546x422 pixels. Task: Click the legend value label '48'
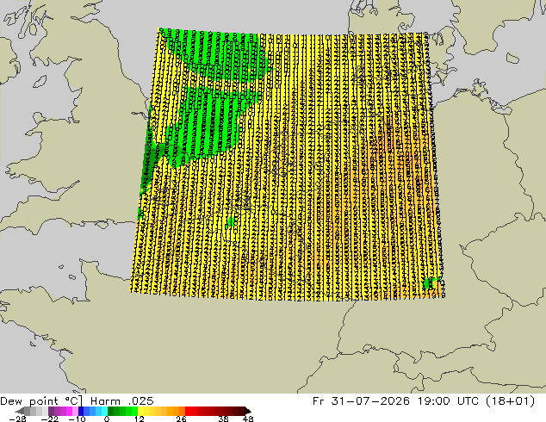pos(248,419)
